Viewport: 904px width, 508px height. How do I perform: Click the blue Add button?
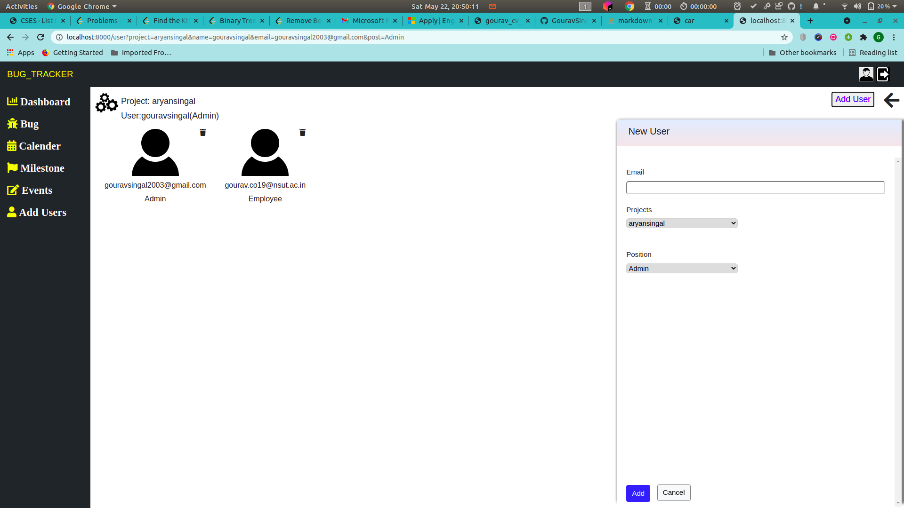click(x=638, y=493)
